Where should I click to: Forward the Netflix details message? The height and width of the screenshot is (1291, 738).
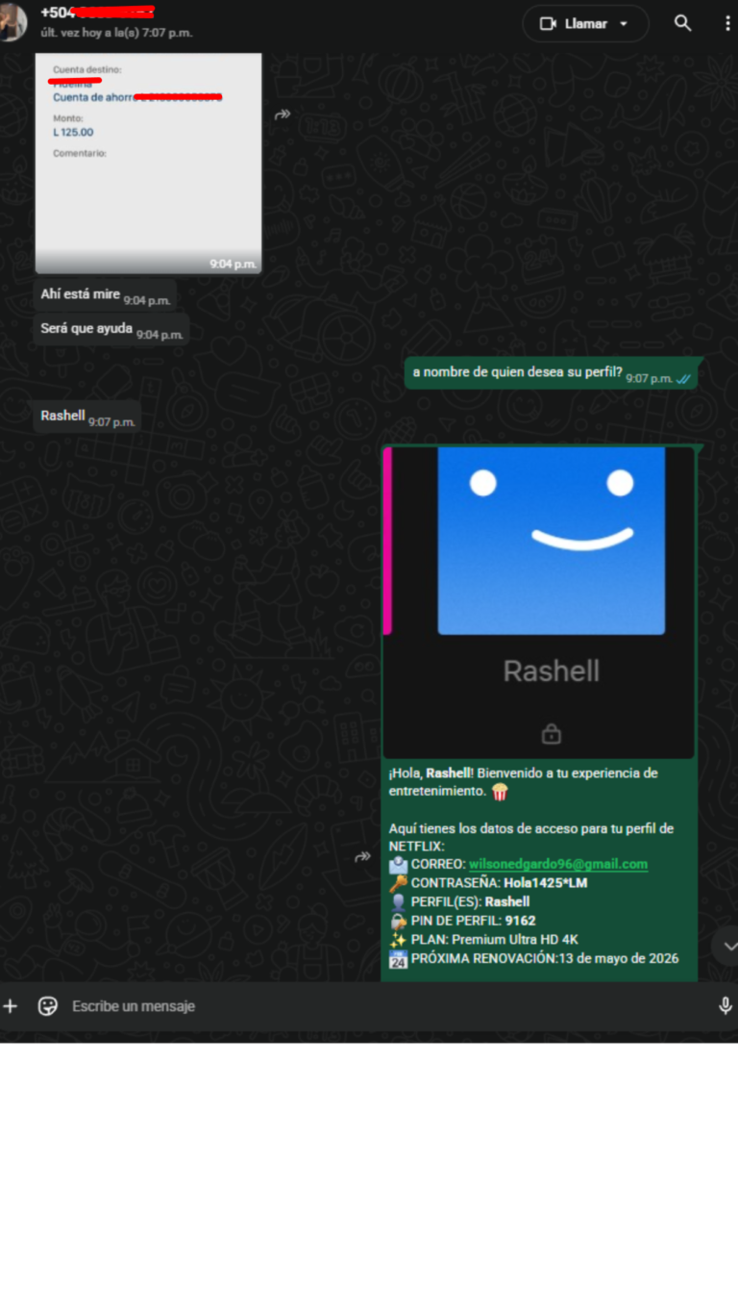coord(363,856)
